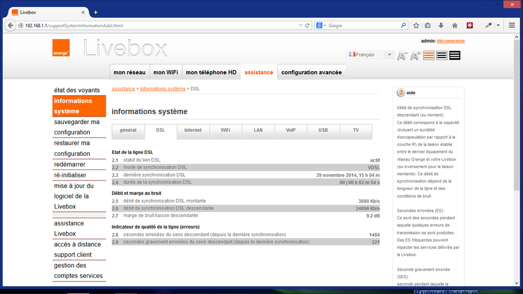Click the Orange logo

tap(61, 48)
